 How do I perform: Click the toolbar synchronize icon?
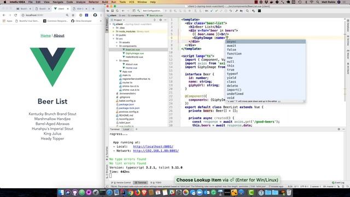[117, 11]
